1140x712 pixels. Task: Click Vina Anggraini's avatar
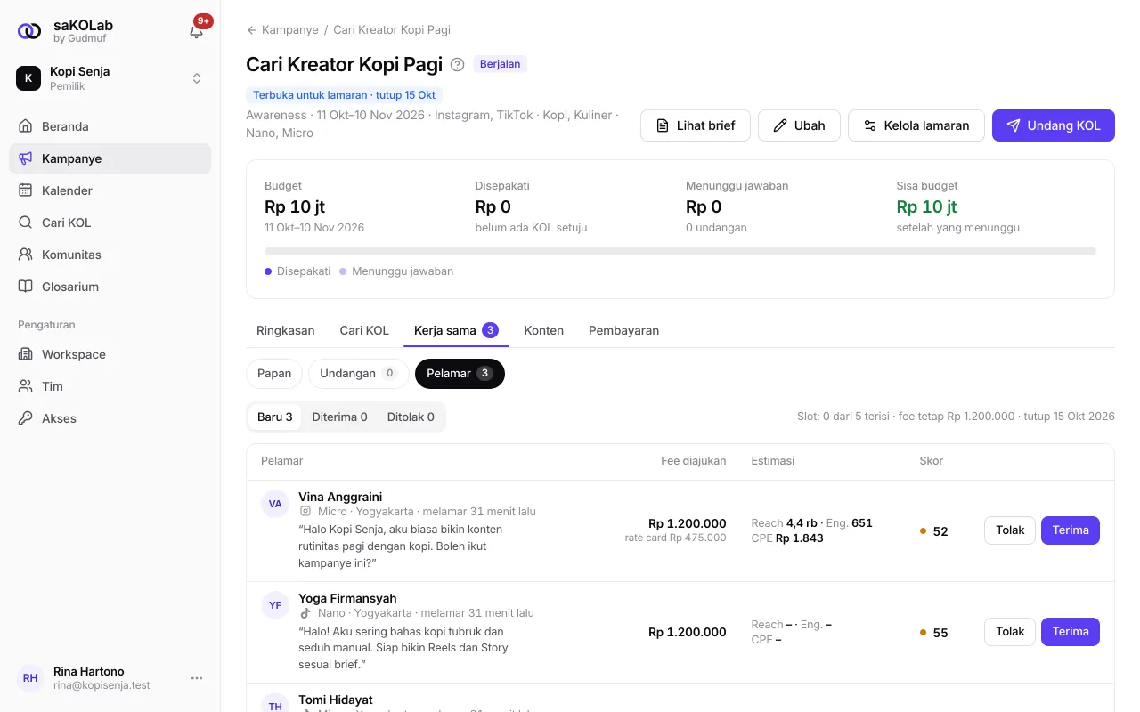275,504
